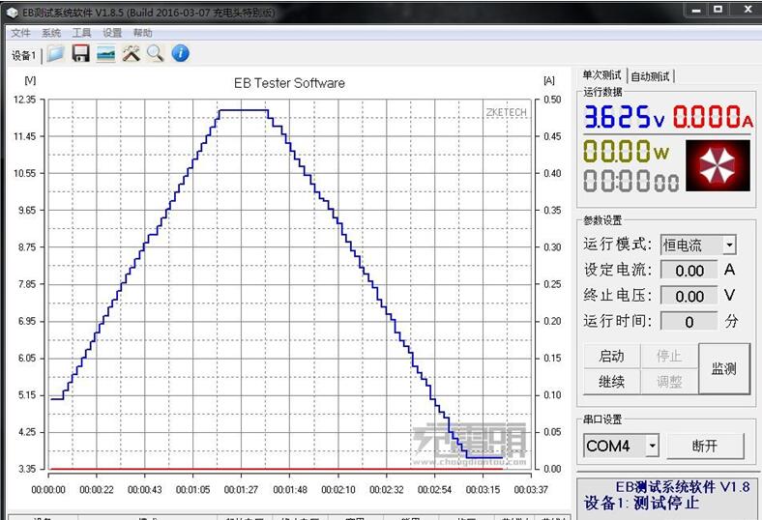Click the app icon in title bar
The image size is (762, 520).
coord(14,10)
